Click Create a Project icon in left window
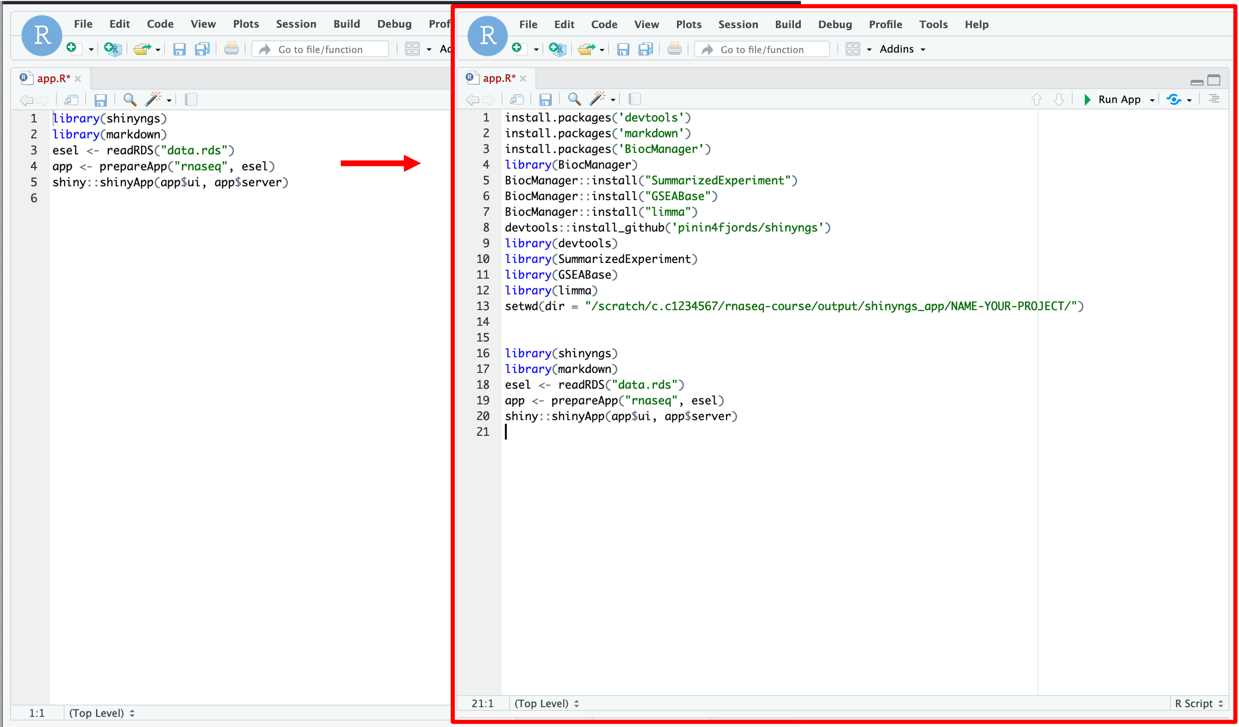This screenshot has height=727, width=1239. click(x=112, y=49)
